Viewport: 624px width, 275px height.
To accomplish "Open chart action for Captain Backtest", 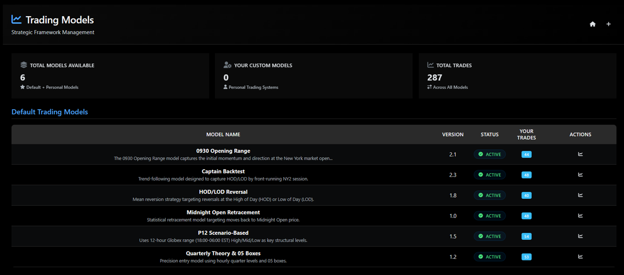I will point(580,175).
